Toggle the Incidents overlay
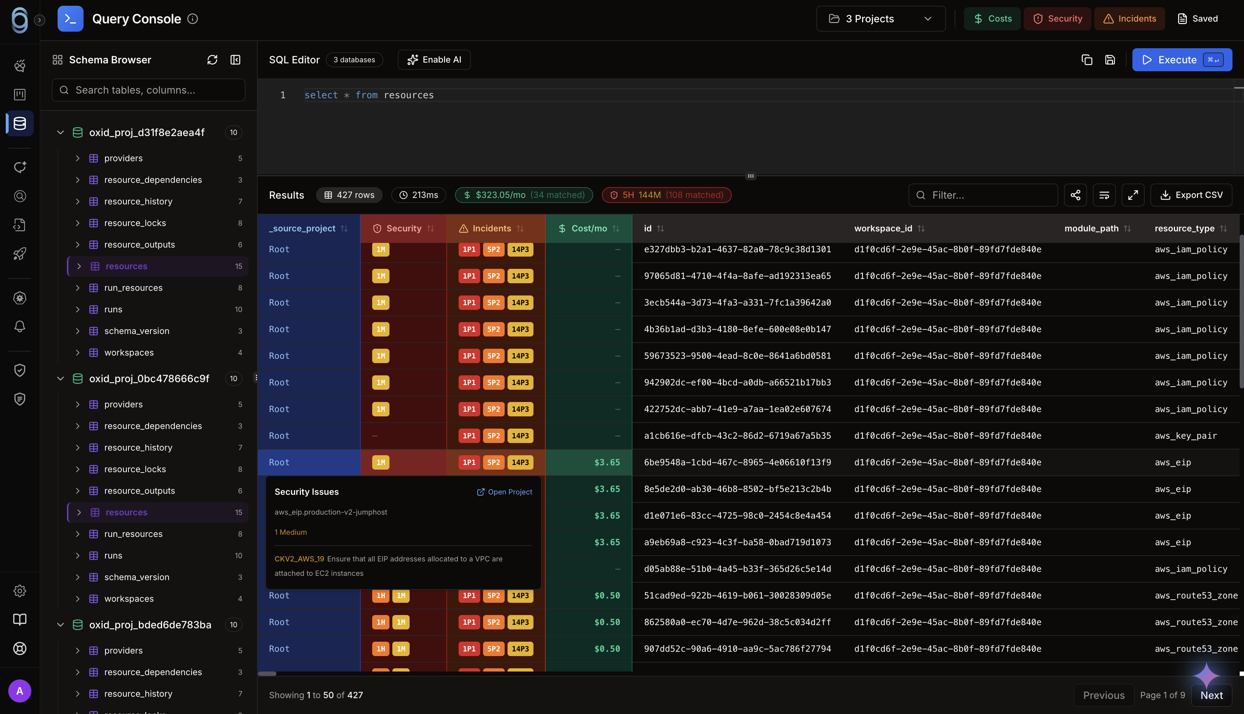 click(1129, 19)
